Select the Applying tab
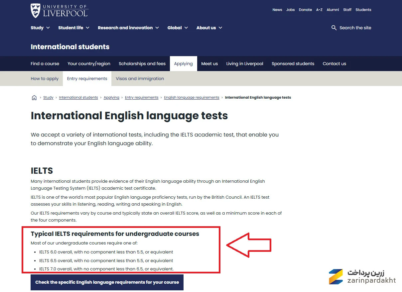Viewport: 402px width, 292px height. [183, 63]
